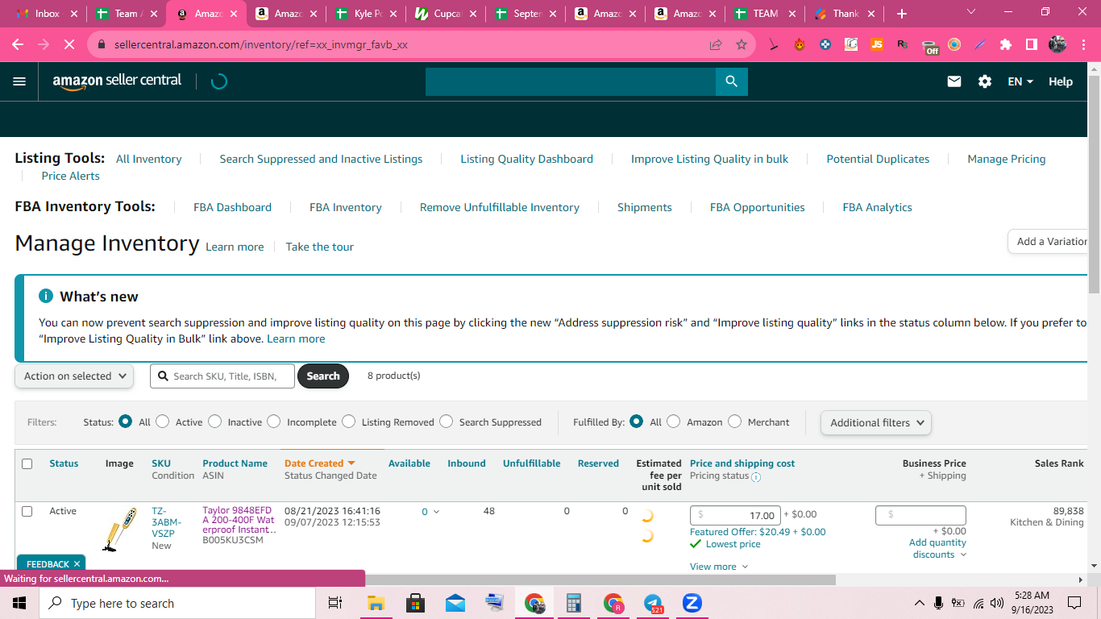Select the 'Incomplete' status filter
The width and height of the screenshot is (1101, 619).
[274, 422]
